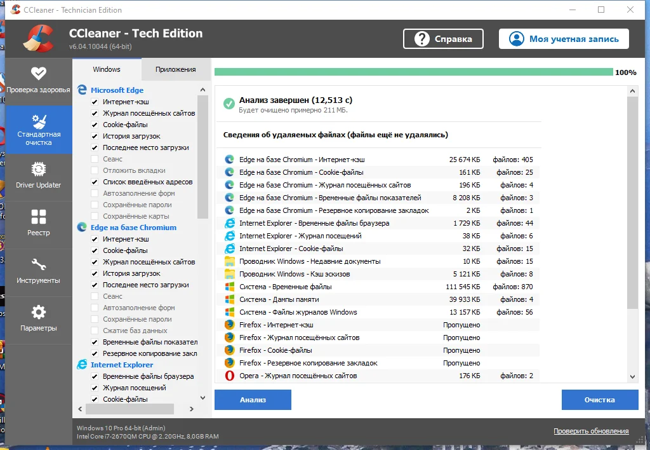Screen dimensions: 650x450
Task: Click folder icon of Проводник Windows Кэш эскизов
Action: (x=229, y=274)
